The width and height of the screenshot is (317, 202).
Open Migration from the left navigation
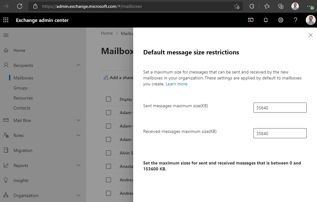click(23, 150)
